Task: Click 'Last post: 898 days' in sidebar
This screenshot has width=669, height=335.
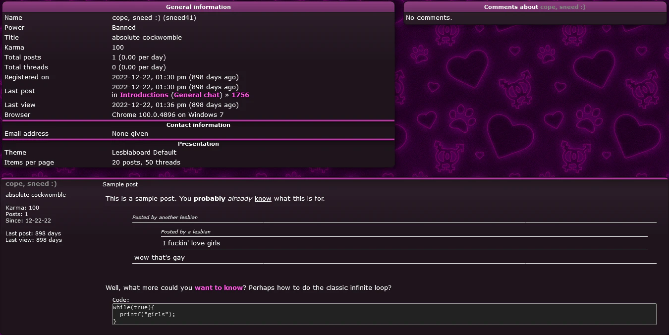Action: point(33,233)
